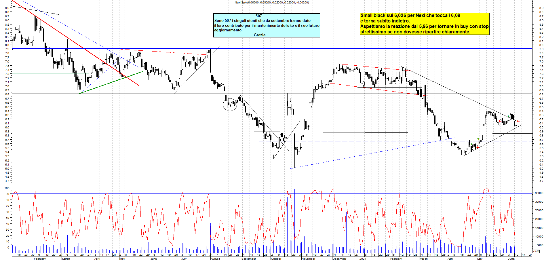Click the August label on the date axis
Image resolution: width=544 pixels, height=260 pixels.
point(215,259)
